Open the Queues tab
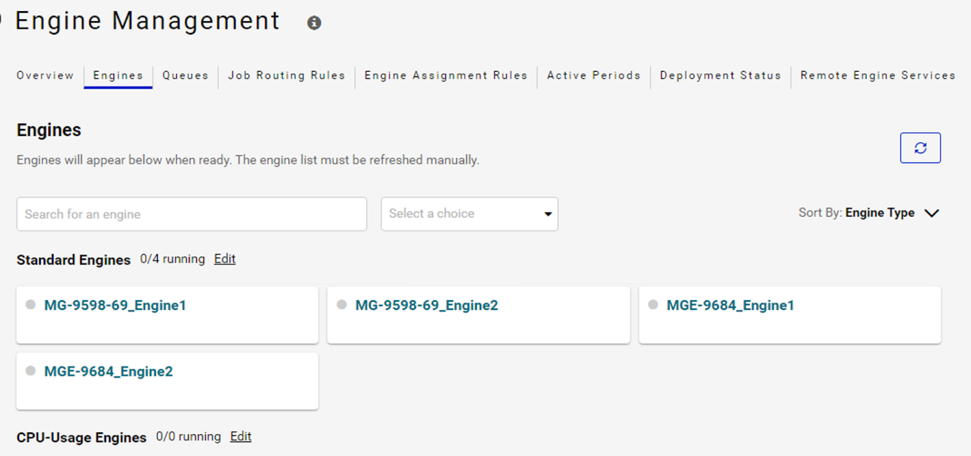Image resolution: width=971 pixels, height=456 pixels. pos(185,75)
